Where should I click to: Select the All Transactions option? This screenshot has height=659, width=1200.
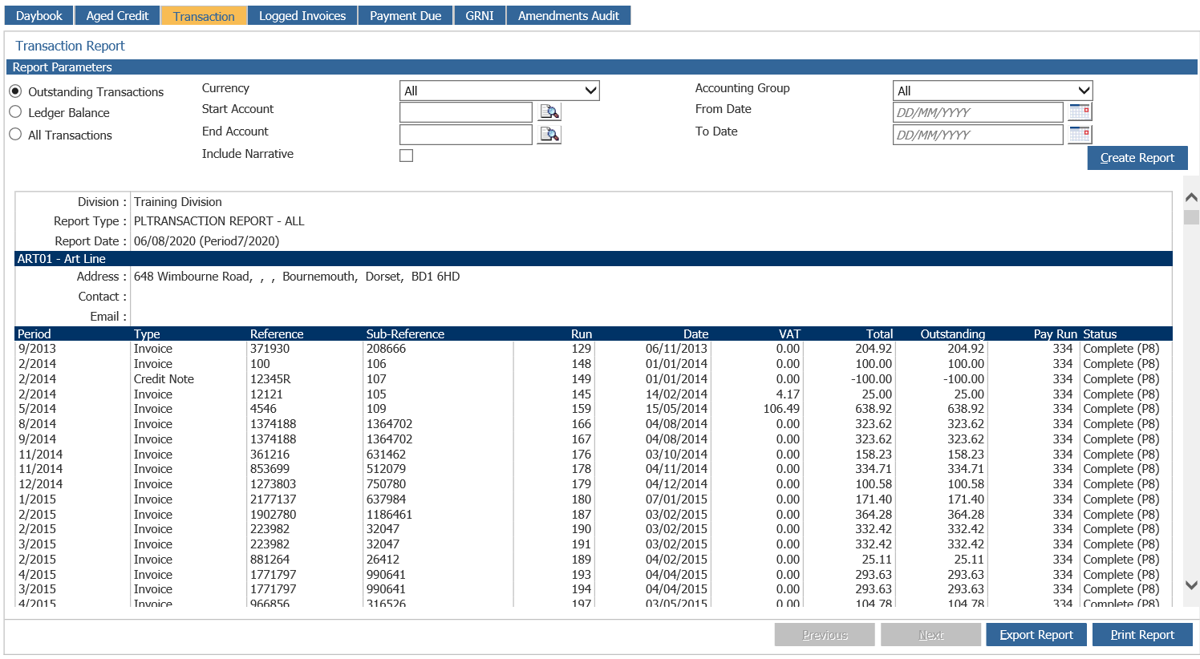[14, 135]
